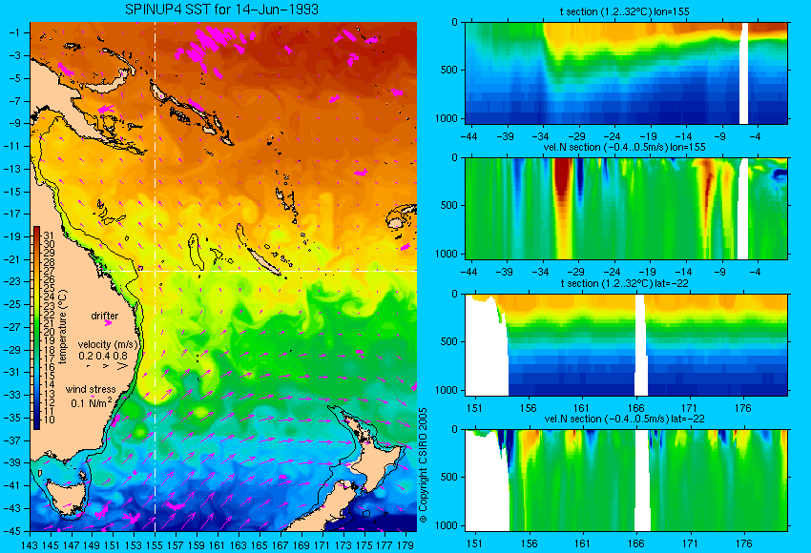Image resolution: width=811 pixels, height=553 pixels.
Task: Click the 'SPINUP4 SST for 14-Jun-1993' title
Action: [x=221, y=10]
